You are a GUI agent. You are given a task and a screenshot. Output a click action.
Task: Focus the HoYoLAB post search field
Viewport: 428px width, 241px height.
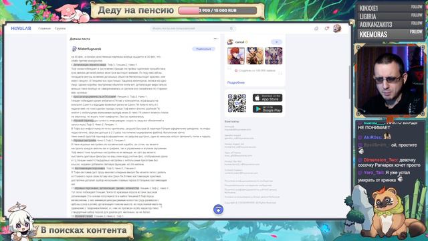(193, 28)
